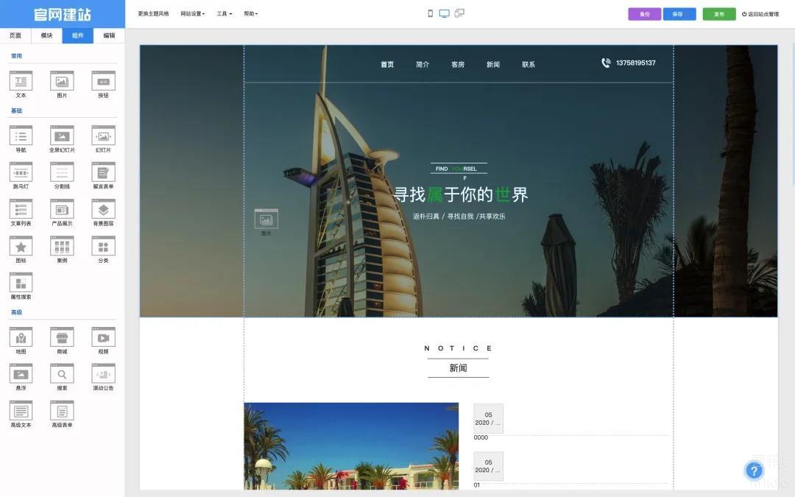
Task: Click the green 发布 publish button
Action: [x=719, y=14]
